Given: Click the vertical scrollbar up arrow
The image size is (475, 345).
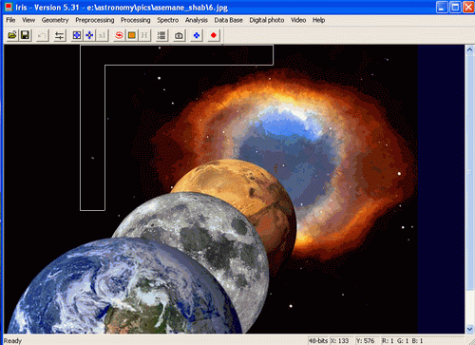Looking at the screenshot, I should pos(469,49).
